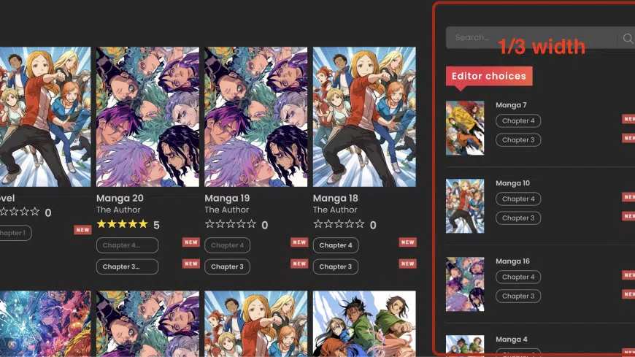The width and height of the screenshot is (635, 357).
Task: Open Chapter 3 under Manga 7
Action: (x=518, y=139)
